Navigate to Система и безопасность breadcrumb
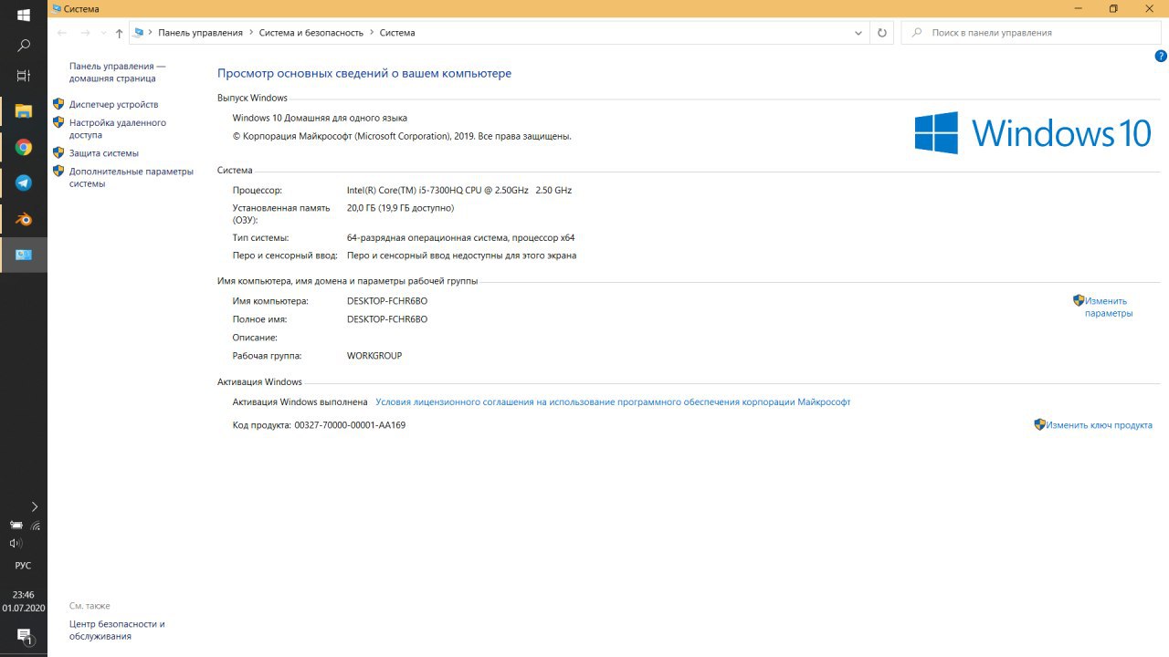Image resolution: width=1169 pixels, height=657 pixels. pyautogui.click(x=311, y=33)
